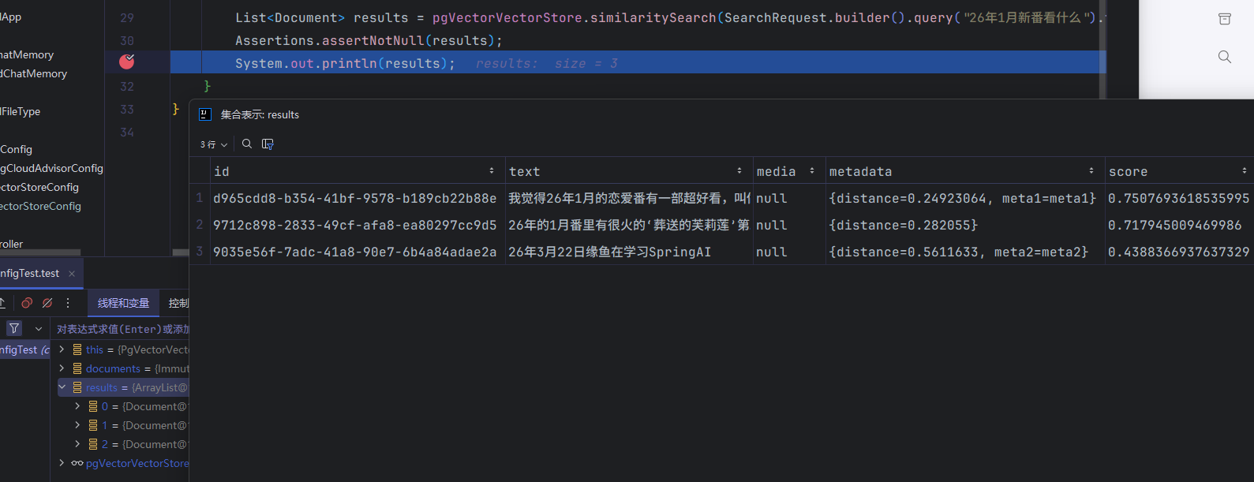
Task: Collapse the 'results' variable node
Action: [x=62, y=387]
